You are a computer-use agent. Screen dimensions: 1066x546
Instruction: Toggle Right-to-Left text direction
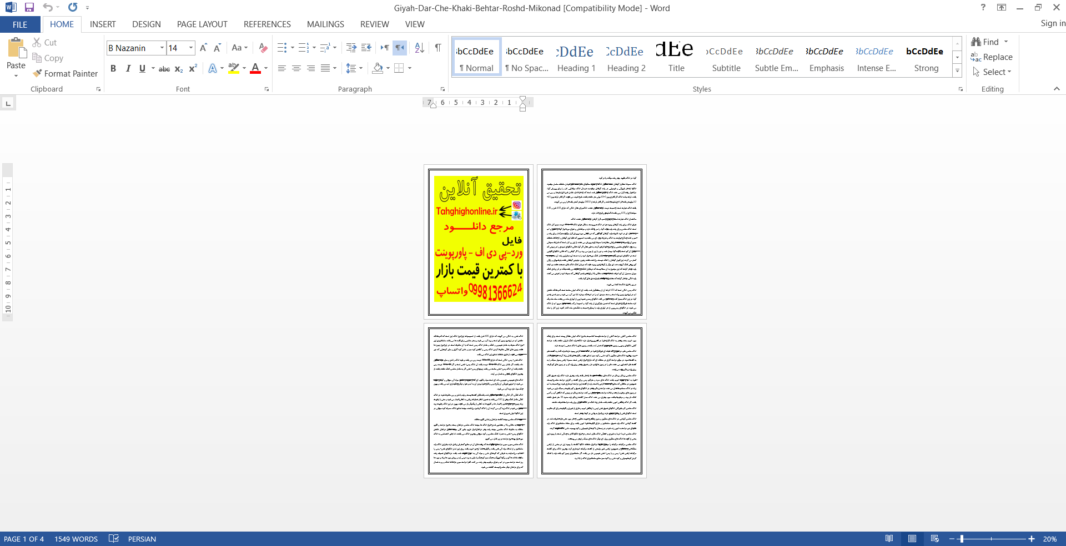(400, 48)
